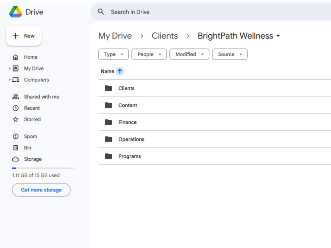The width and height of the screenshot is (331, 248).
Task: Open the Modified filter dropdown
Action: [x=189, y=54]
